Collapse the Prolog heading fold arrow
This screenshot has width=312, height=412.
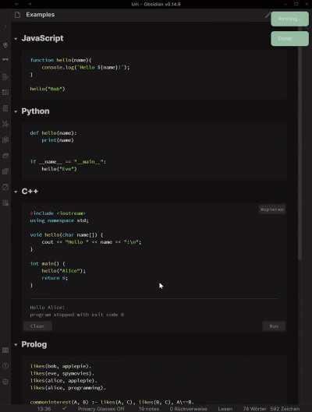[16, 345]
